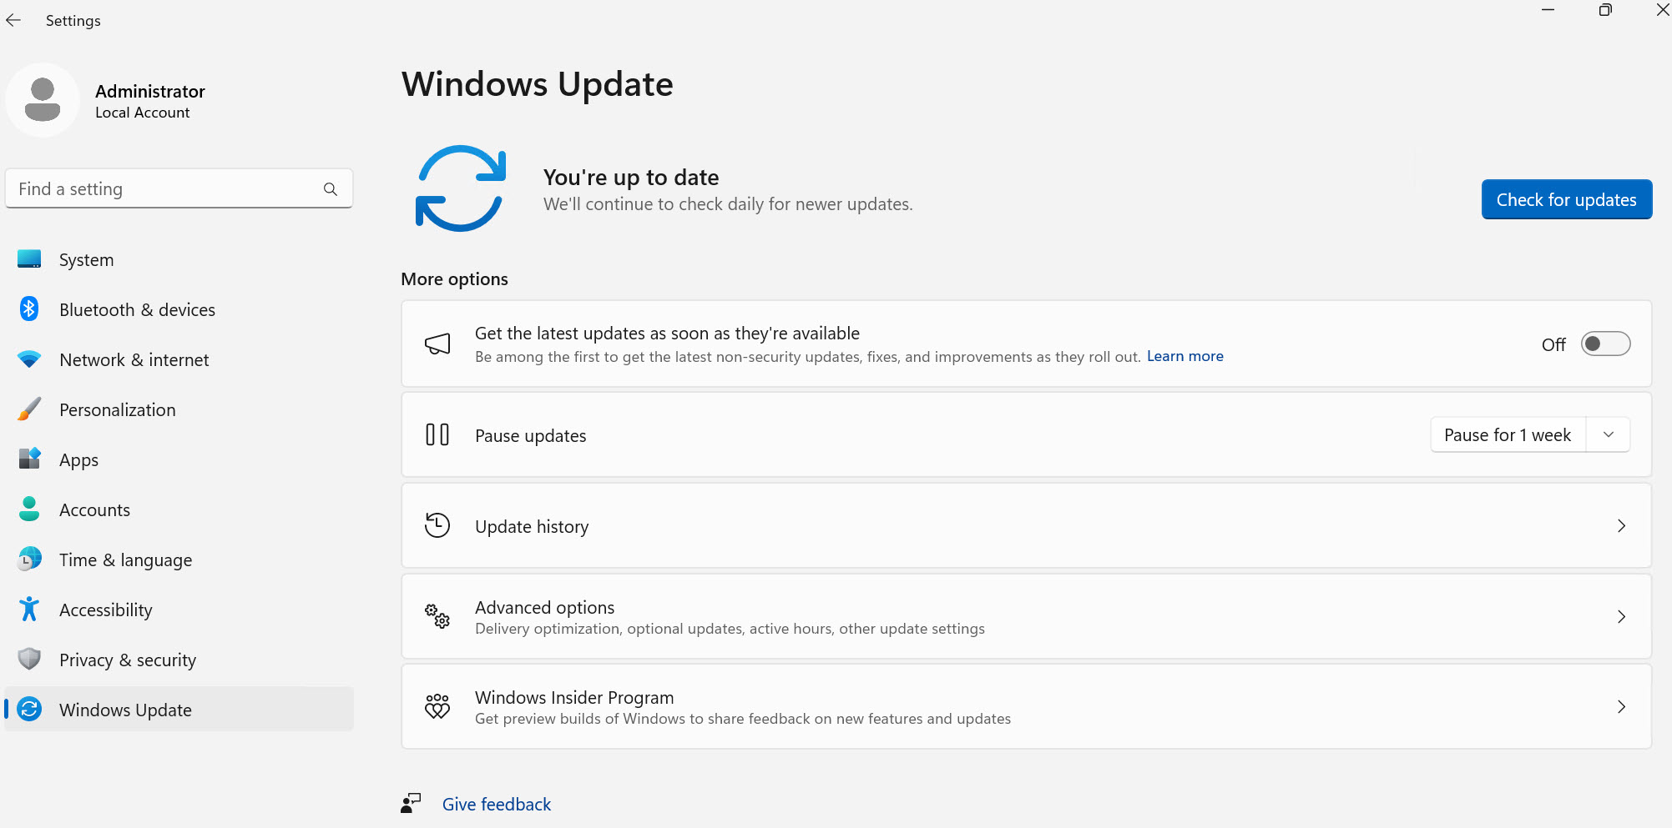Image resolution: width=1672 pixels, height=828 pixels.
Task: Open Advanced options via its chevron
Action: (1621, 617)
